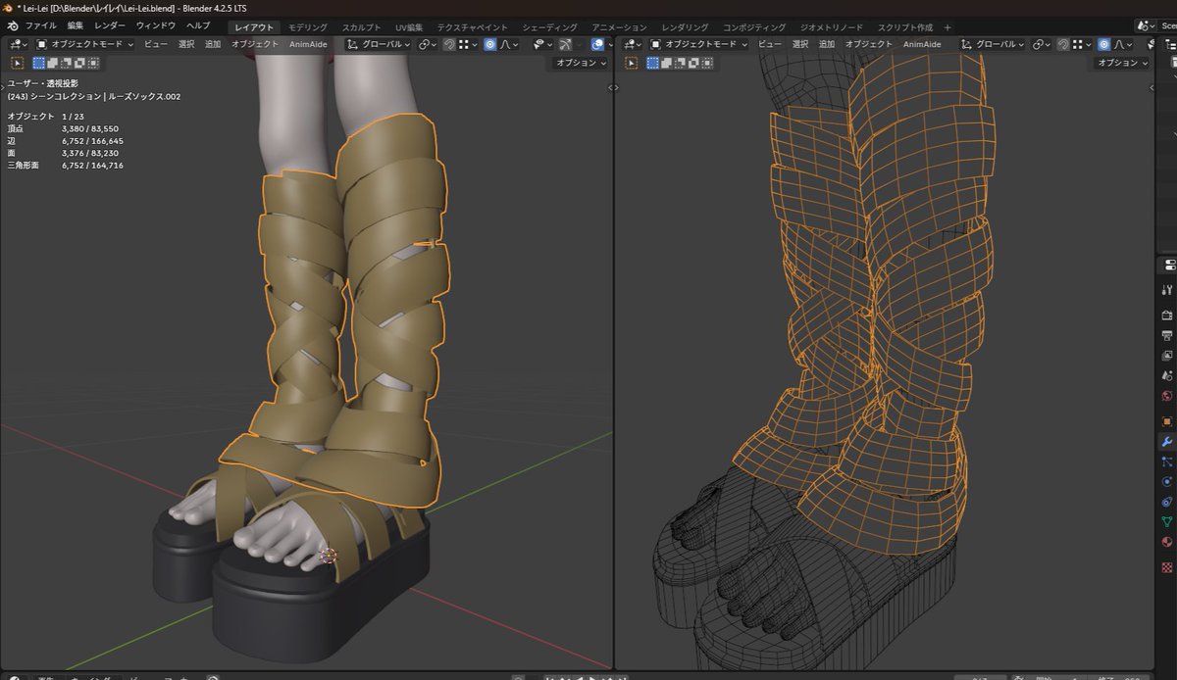Open the Texture checker properties tab
This screenshot has width=1177, height=680.
1167,567
